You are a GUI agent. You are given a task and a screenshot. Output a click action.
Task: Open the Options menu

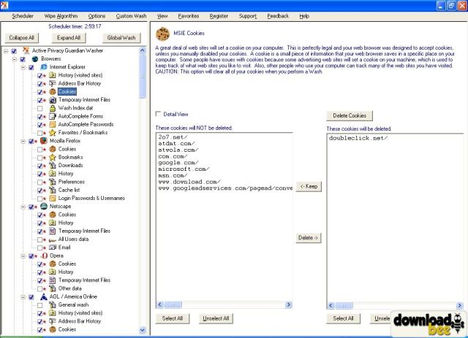pos(97,16)
